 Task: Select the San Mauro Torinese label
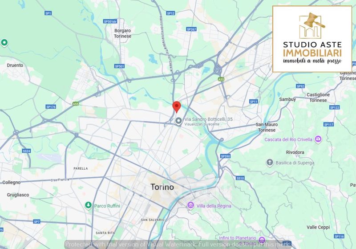point(267,127)
